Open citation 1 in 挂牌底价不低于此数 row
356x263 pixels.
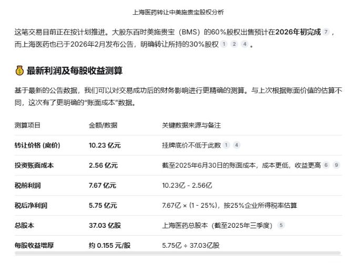pos(226,145)
